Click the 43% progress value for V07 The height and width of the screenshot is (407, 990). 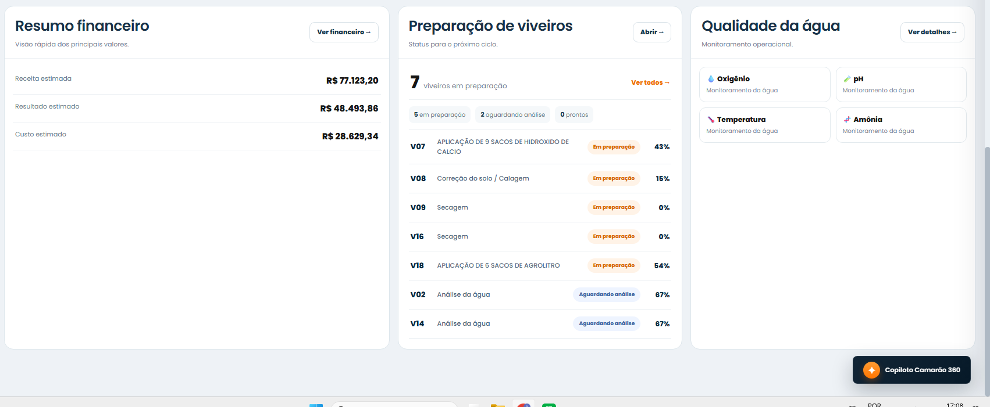(662, 147)
